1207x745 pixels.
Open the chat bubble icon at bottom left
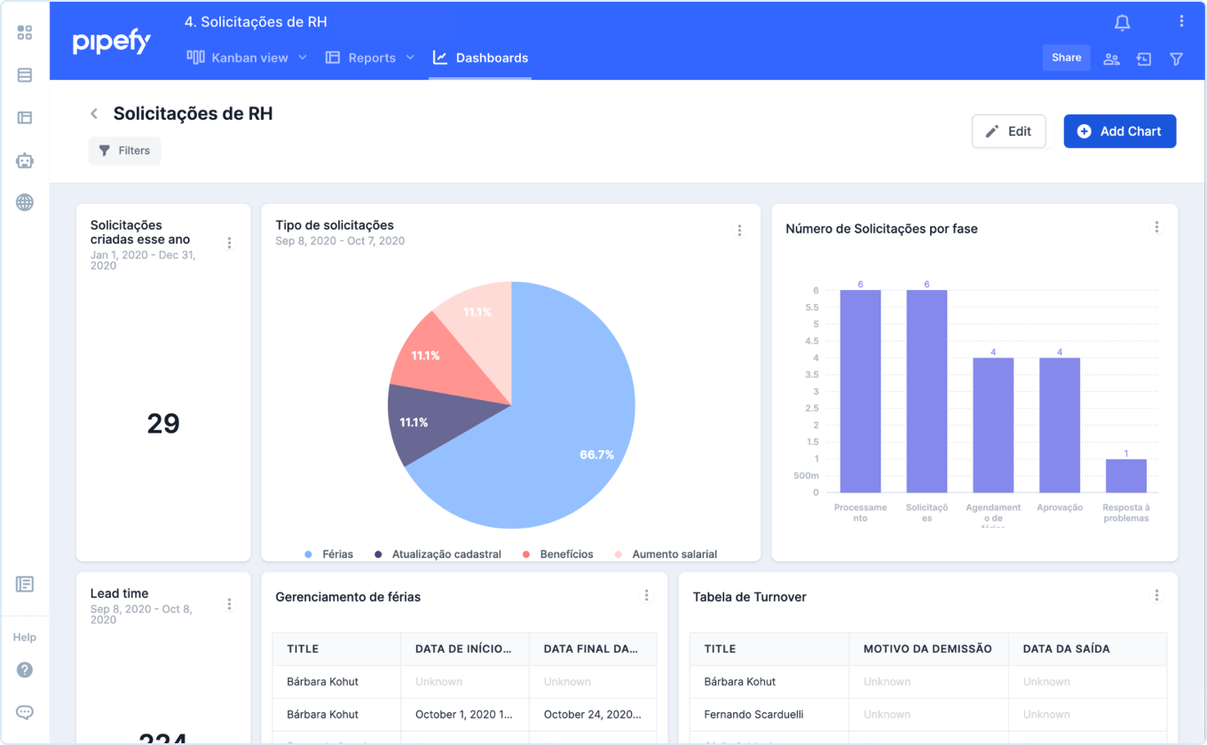coord(25,712)
